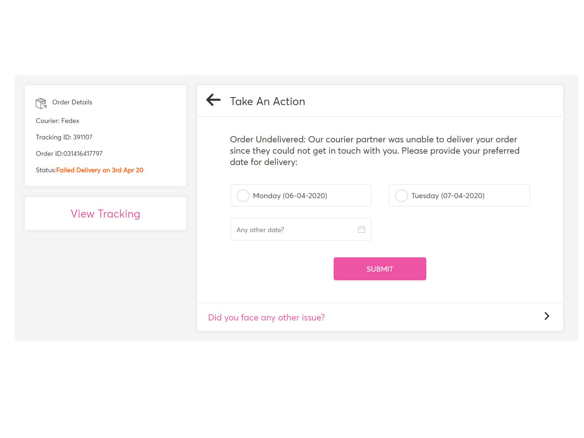
Task: Click the package icon next to Order Details
Action: [x=41, y=103]
